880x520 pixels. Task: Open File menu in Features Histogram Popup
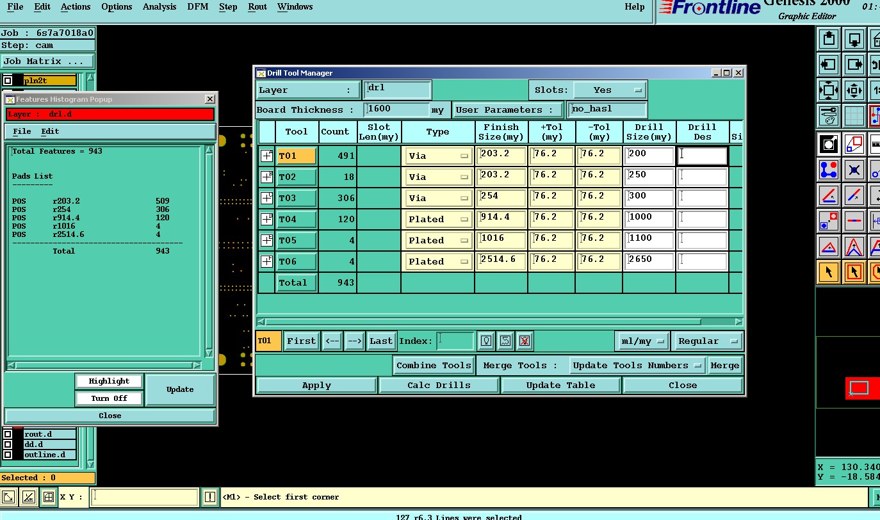(x=22, y=131)
